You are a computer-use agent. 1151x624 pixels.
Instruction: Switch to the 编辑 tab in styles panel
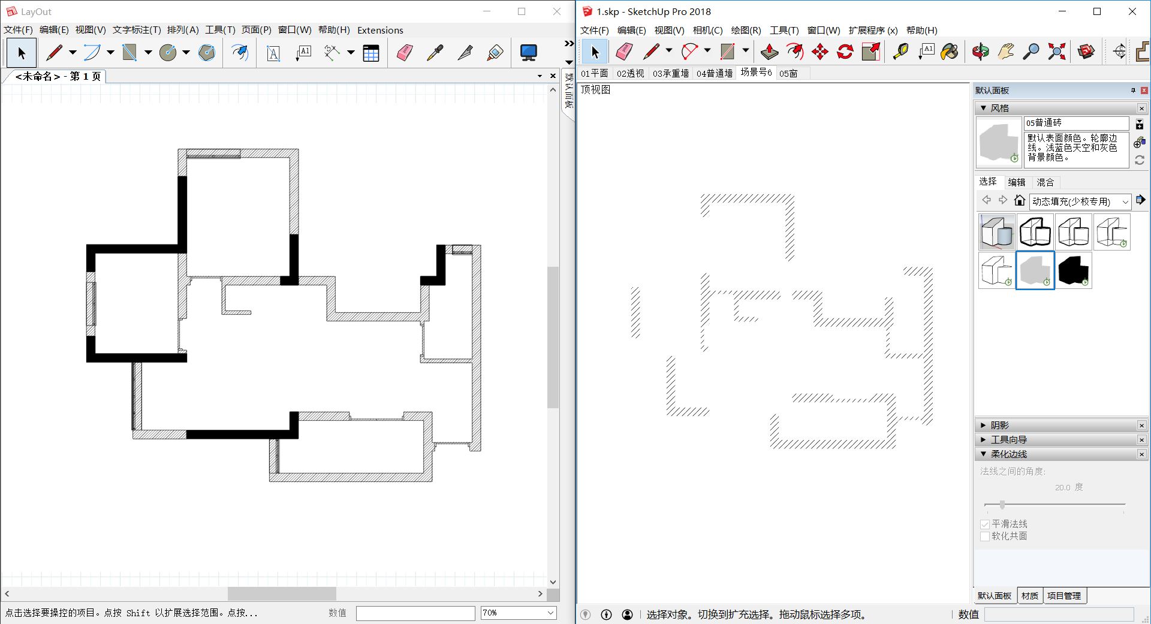point(1016,182)
